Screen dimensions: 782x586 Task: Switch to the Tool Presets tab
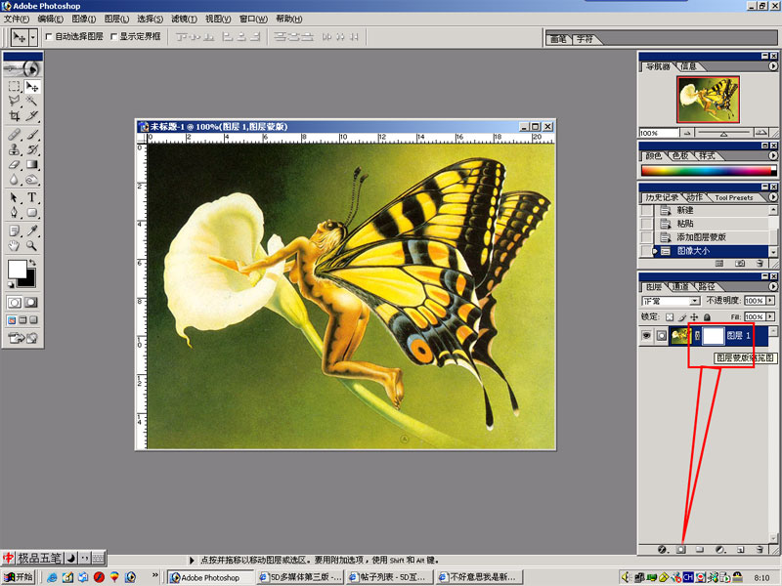point(734,198)
